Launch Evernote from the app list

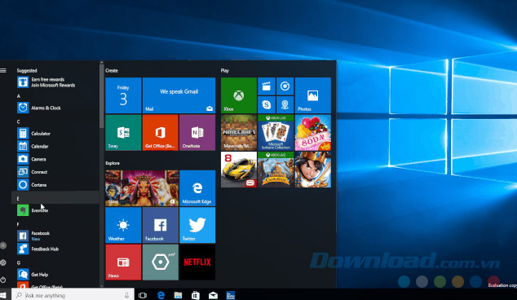[x=55, y=210]
